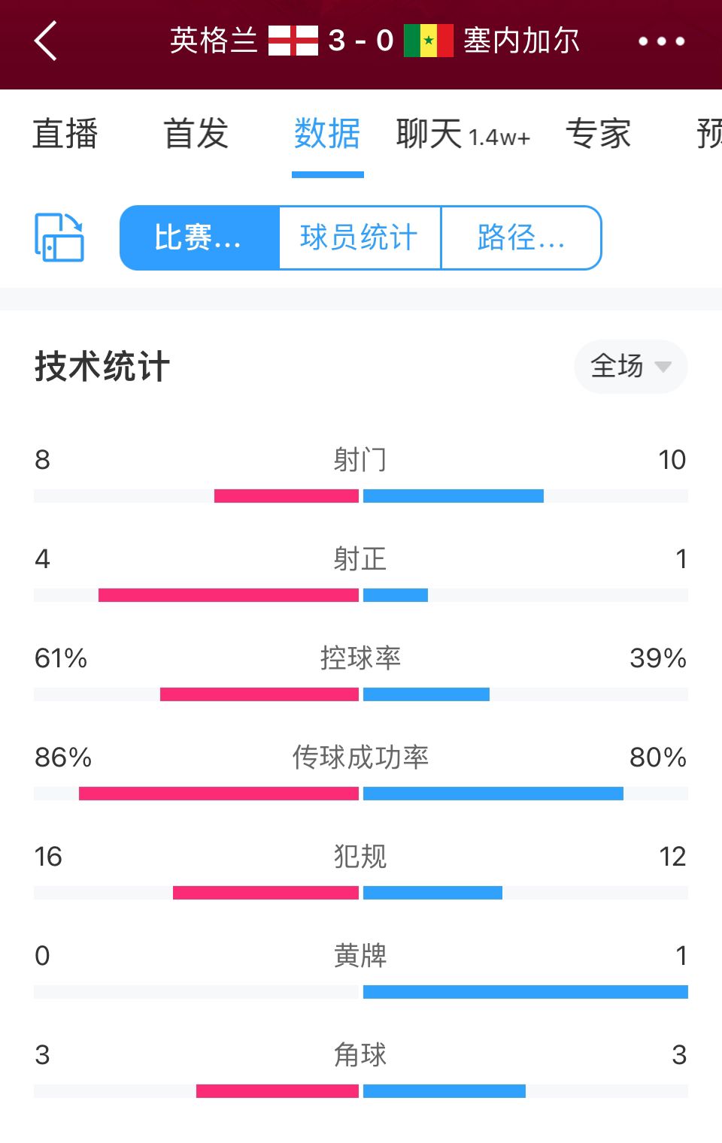Open the three-dot more options menu
The image size is (722, 1143).
pos(662,41)
